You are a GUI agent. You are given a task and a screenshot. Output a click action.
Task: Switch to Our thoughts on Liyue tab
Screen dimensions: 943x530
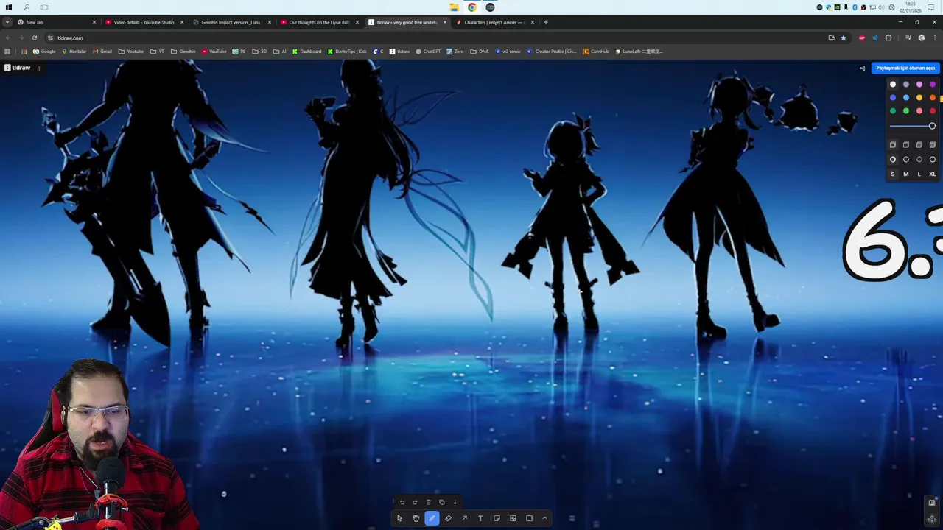tap(318, 22)
